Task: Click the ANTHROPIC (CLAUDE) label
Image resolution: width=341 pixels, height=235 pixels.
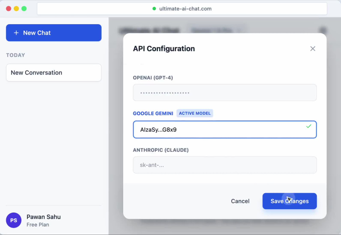Action: click(161, 150)
